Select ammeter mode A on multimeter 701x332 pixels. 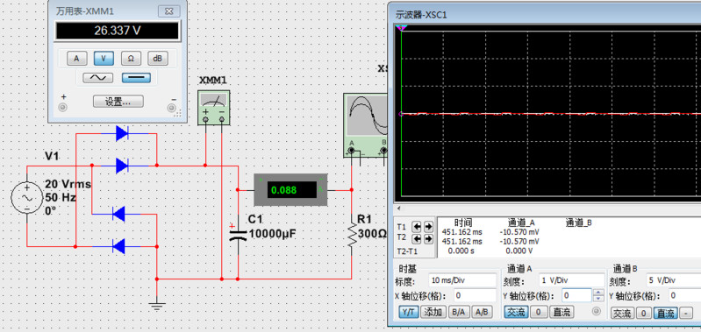click(x=77, y=58)
